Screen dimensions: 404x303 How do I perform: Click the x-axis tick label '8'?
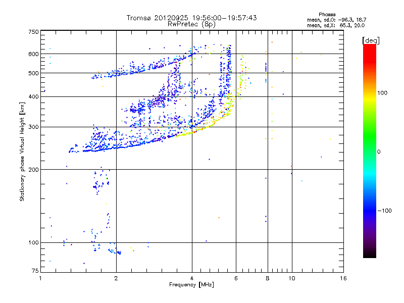268,278
